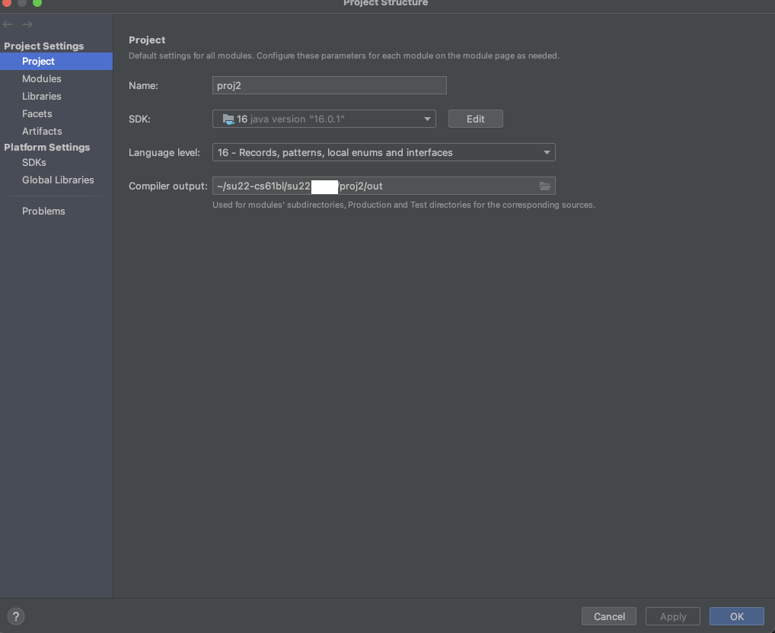The width and height of the screenshot is (775, 633).
Task: Click the Apply button
Action: tap(673, 616)
